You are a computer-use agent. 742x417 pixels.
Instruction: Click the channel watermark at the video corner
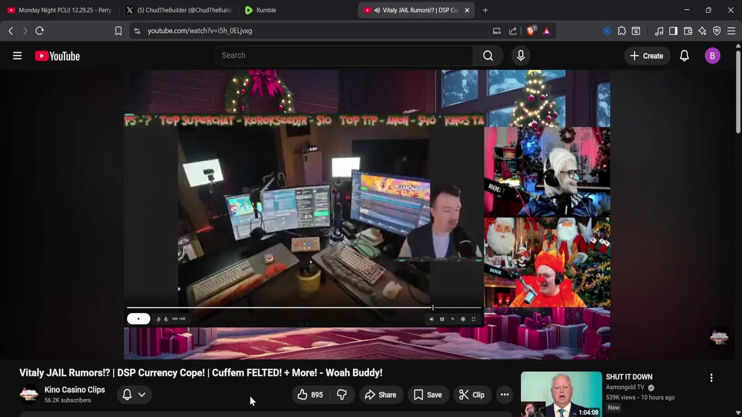coord(719,337)
